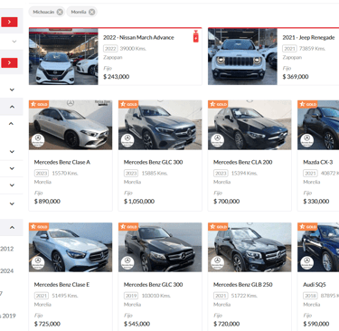Image resolution: width=339 pixels, height=331 pixels.
Task: Click the $ 243,000 price on Nissan March
Action: pos(117,77)
